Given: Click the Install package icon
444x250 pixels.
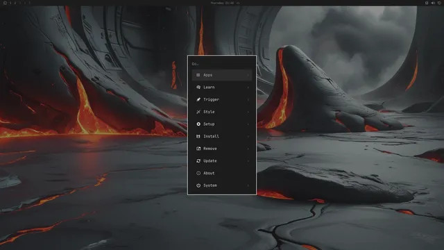Looking at the screenshot, I should point(198,136).
